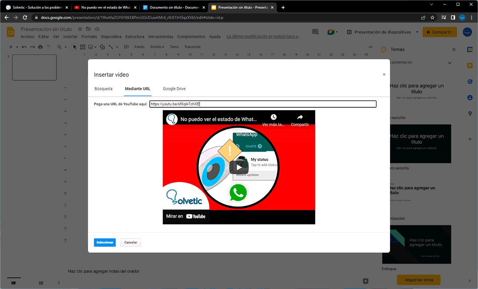Screen dimensions: 478x289
Task: Click the zoom magnifier icon
Action: 59,47
